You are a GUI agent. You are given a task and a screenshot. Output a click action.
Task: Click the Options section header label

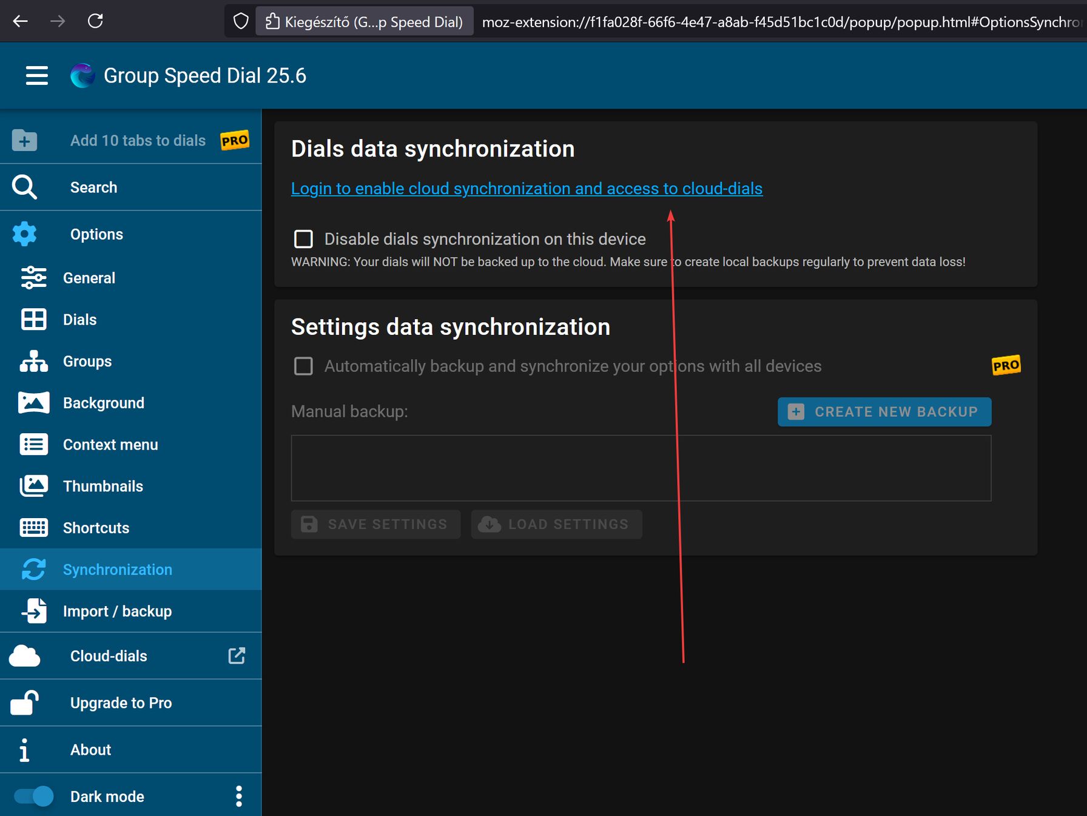[96, 234]
